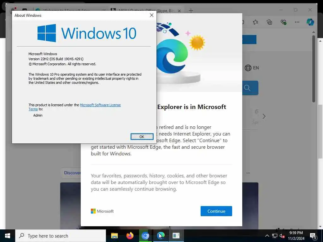Open the MSN feed more options dots
323x242 pixels.
(248, 173)
